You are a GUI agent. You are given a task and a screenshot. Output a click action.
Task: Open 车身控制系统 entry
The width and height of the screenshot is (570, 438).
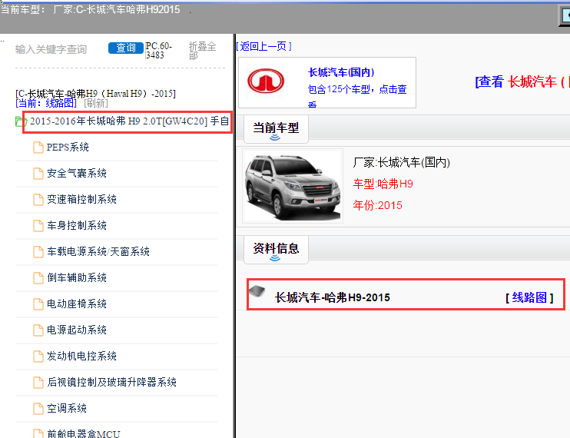point(77,226)
